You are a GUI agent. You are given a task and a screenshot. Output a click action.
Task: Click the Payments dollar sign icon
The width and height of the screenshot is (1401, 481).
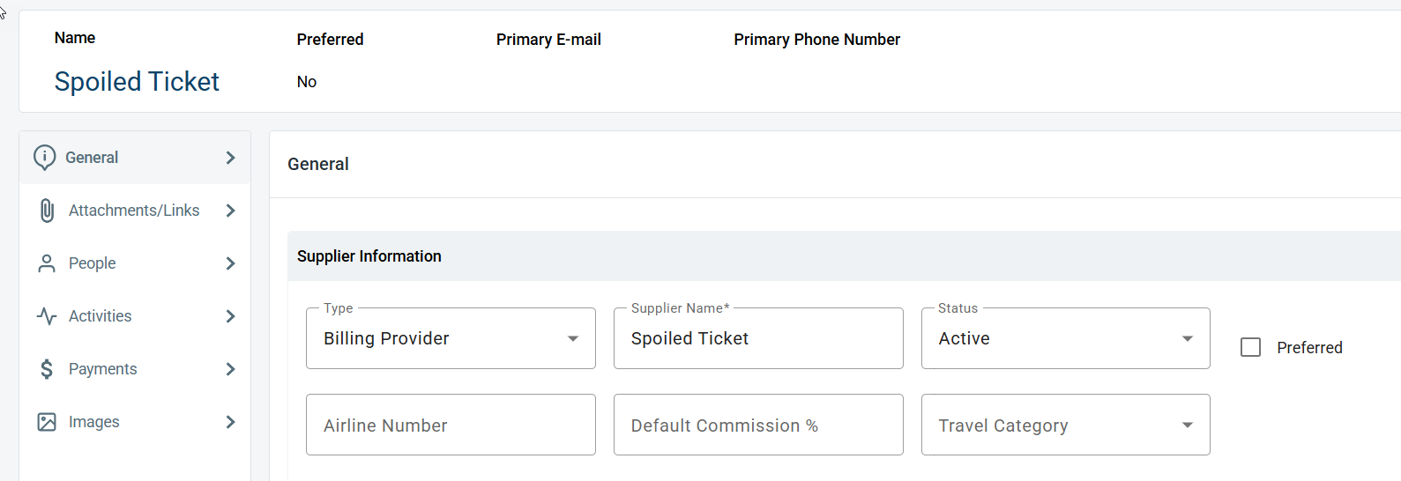click(x=47, y=369)
